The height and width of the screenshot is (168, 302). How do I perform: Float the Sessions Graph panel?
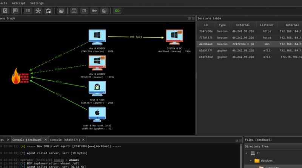pyautogui.click(x=190, y=18)
